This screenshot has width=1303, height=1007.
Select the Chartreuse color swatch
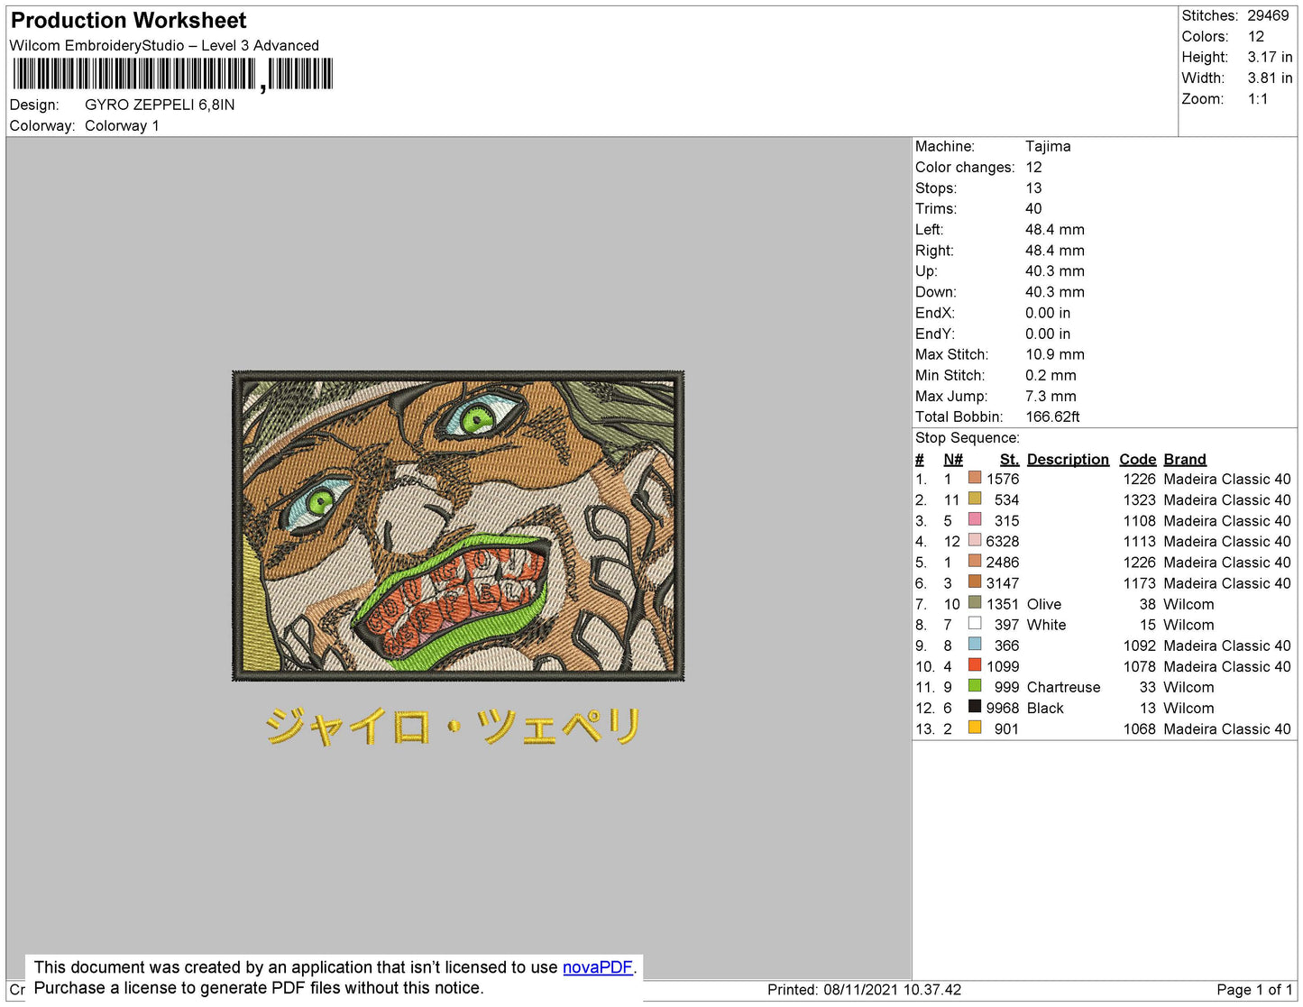pyautogui.click(x=975, y=685)
